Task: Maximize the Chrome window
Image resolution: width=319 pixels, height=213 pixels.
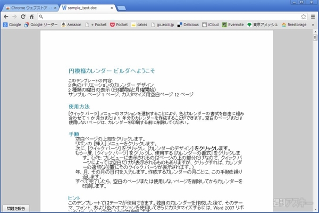Action: [302, 2]
